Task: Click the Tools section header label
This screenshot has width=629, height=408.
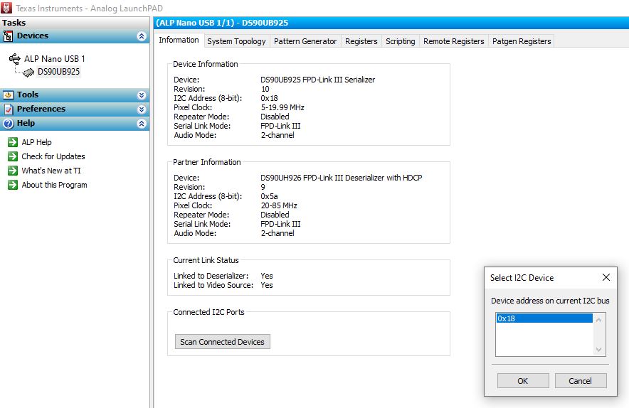Action: (x=28, y=95)
